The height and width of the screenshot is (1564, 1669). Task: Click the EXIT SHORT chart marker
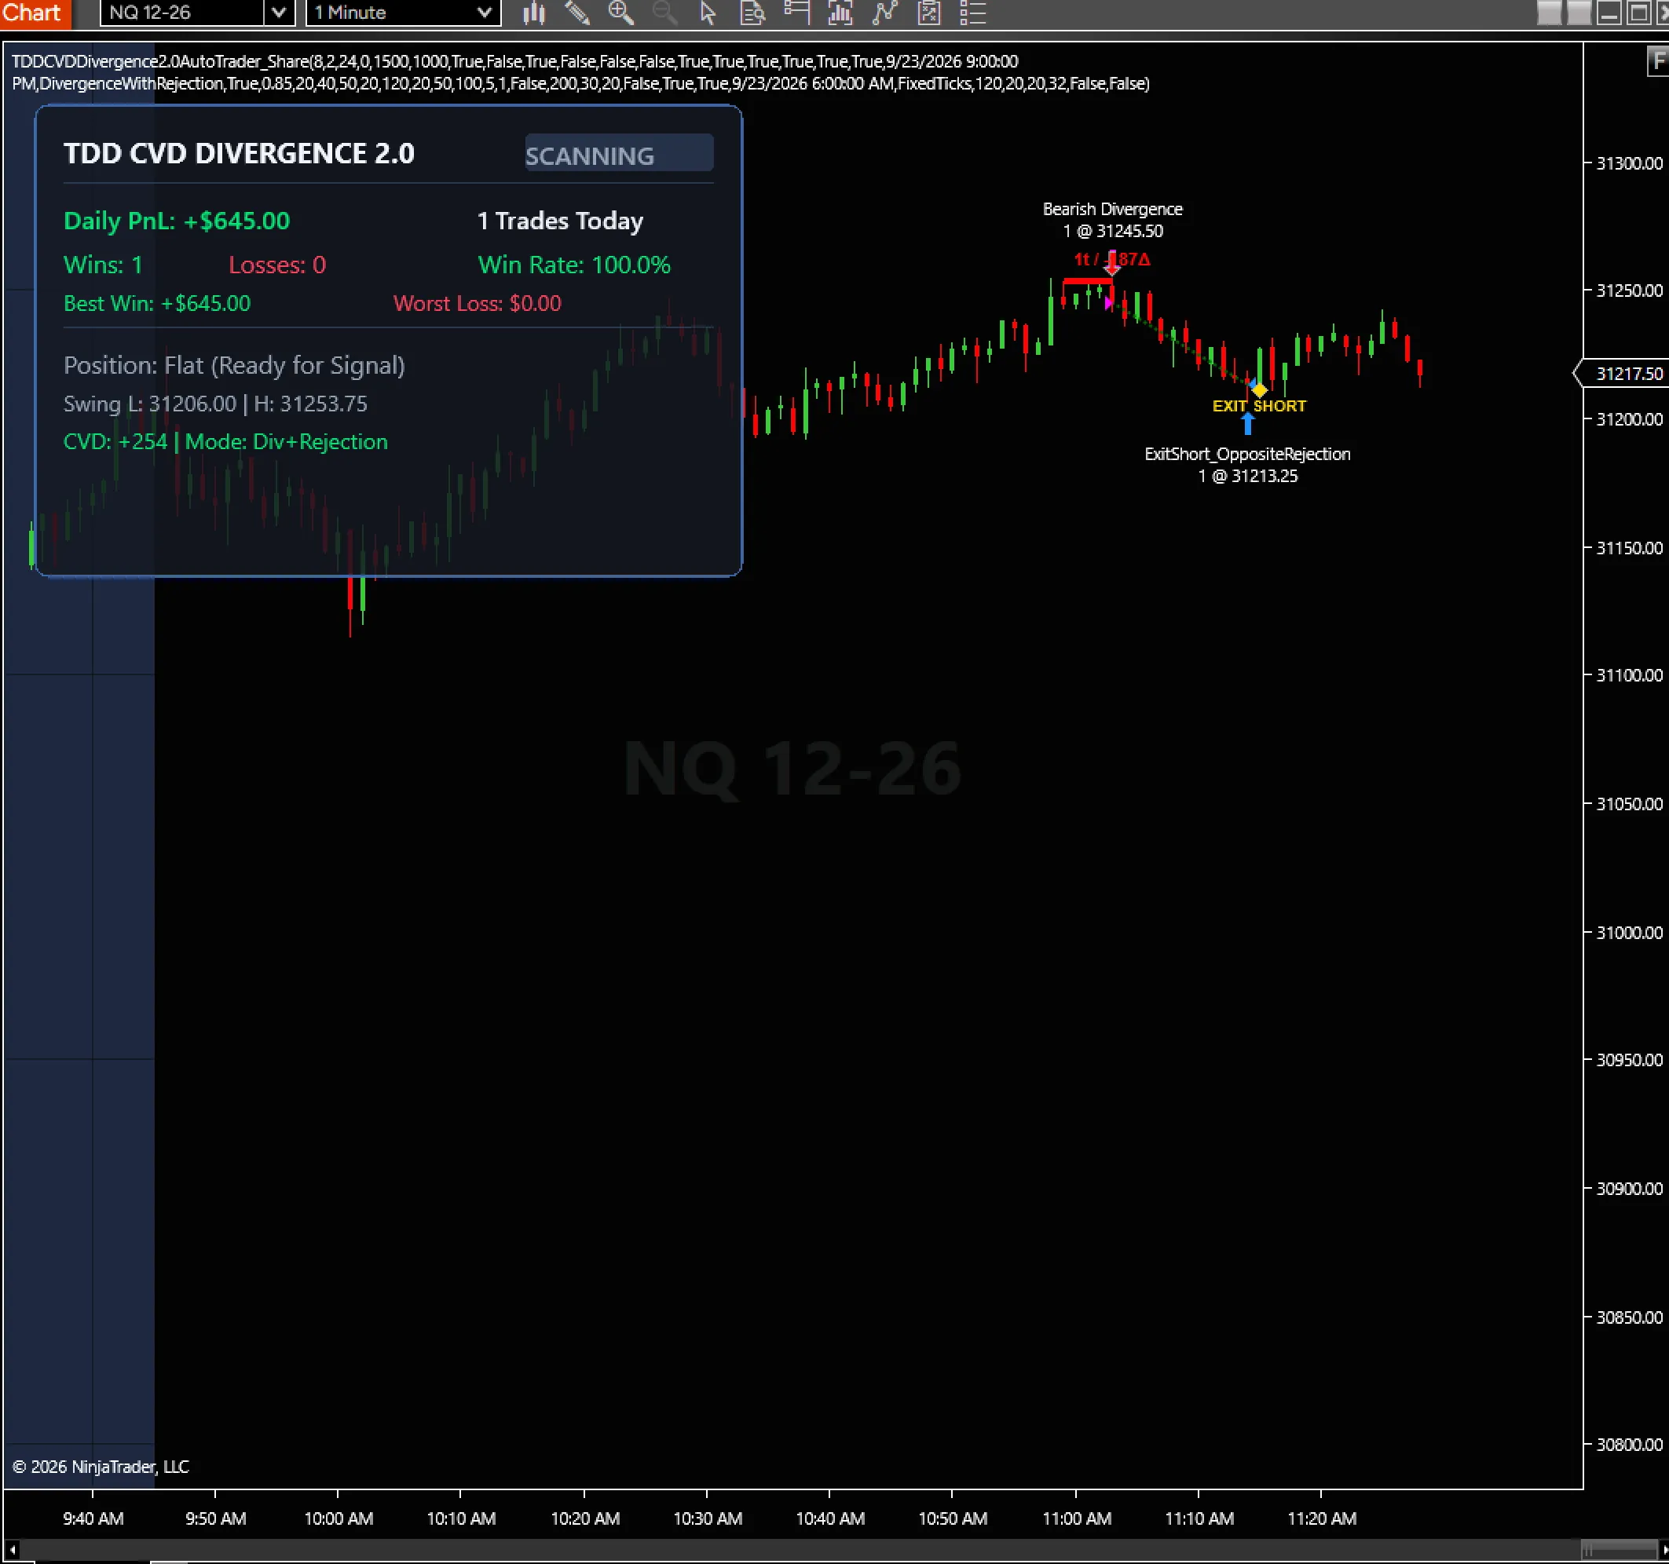(1258, 406)
